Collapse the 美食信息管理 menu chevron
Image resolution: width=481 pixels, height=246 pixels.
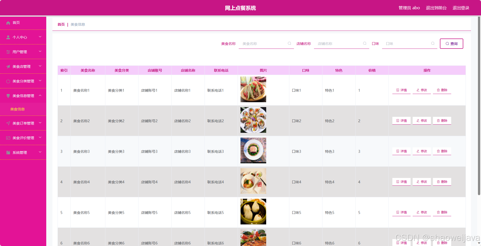tap(40, 96)
